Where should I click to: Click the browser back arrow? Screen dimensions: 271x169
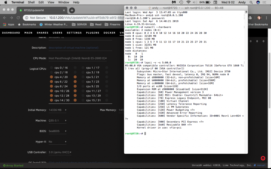(x=5, y=18)
